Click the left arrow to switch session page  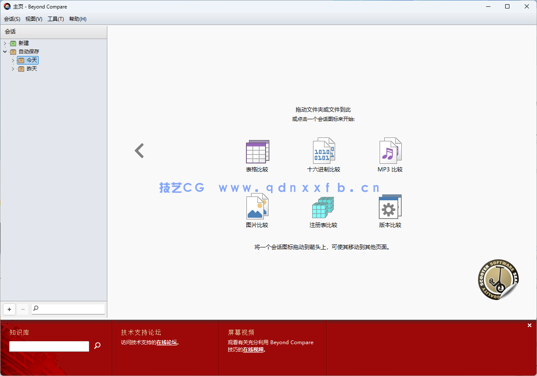tap(139, 151)
